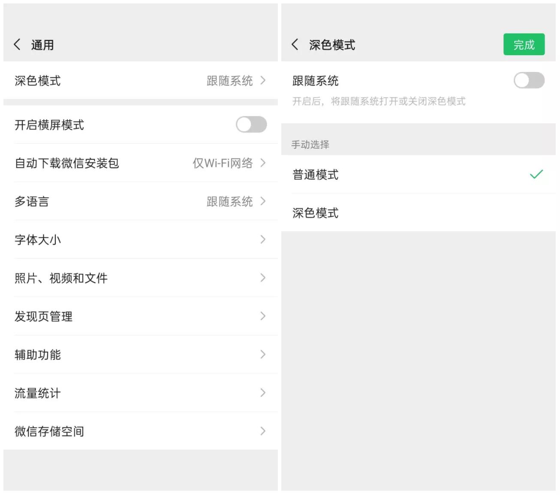
Task: Tap the back arrow on the 通用 page
Action: [17, 44]
